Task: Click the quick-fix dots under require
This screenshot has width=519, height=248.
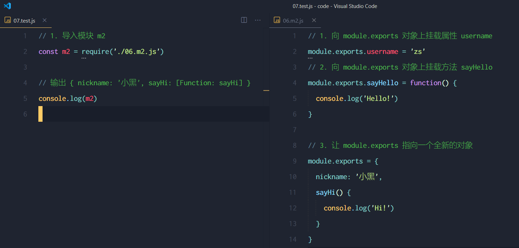Action: [84, 58]
